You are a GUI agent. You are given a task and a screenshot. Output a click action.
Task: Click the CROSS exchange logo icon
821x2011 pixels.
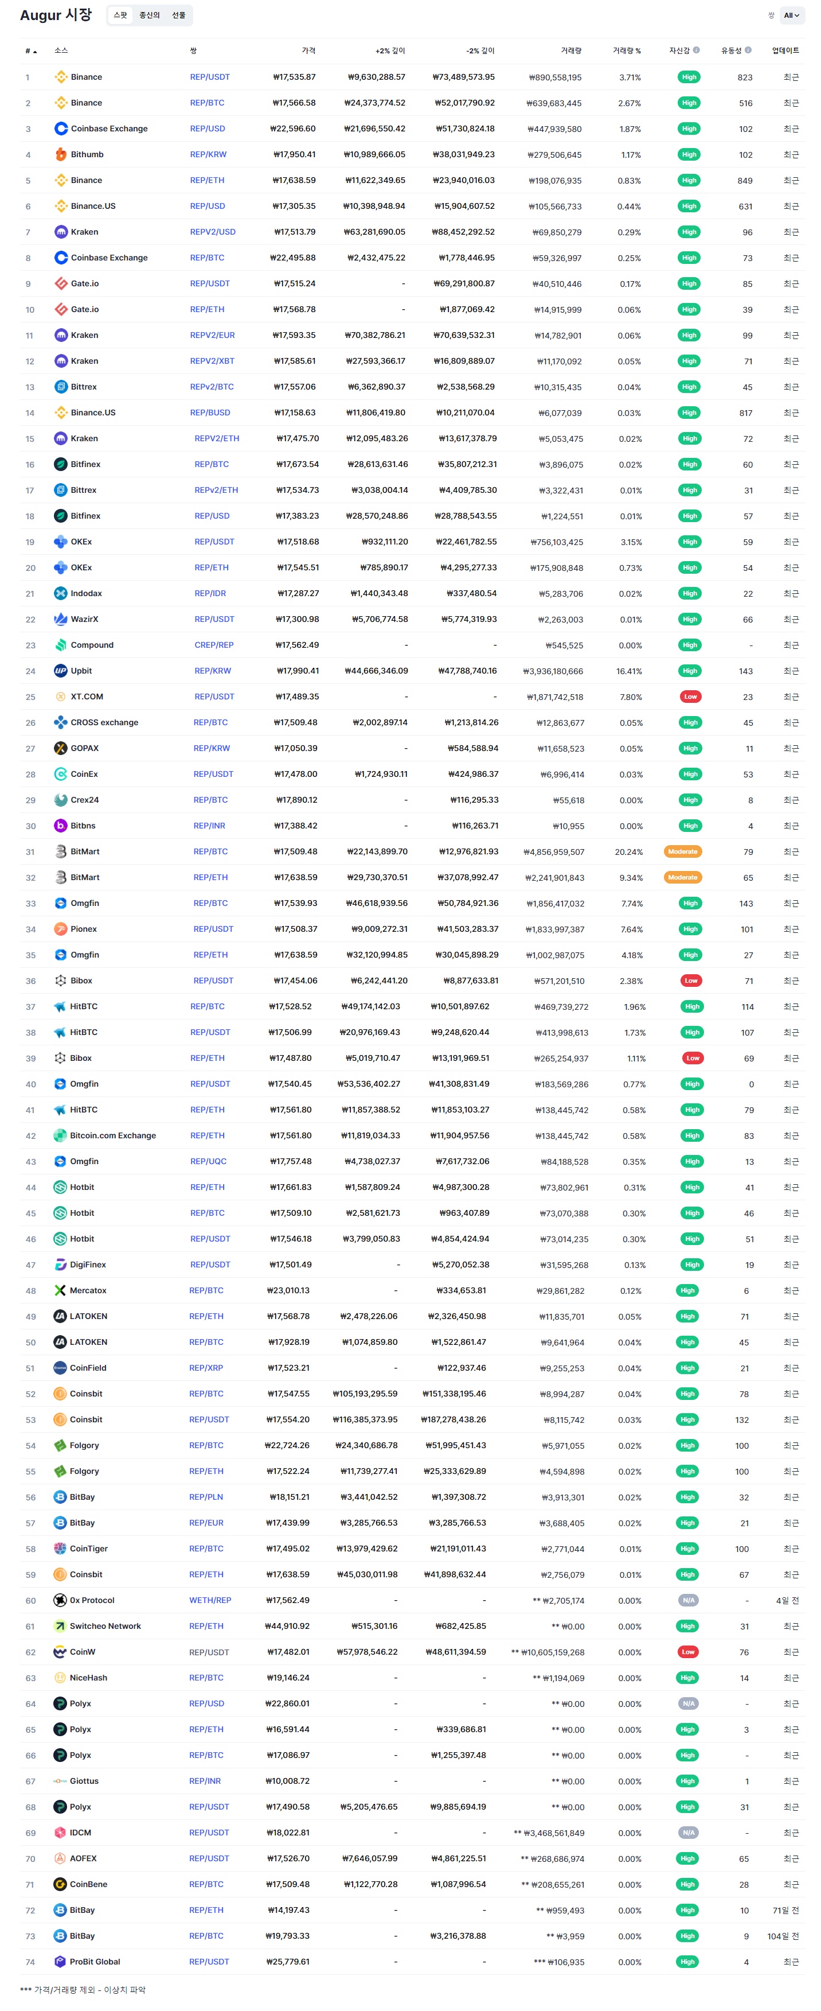61,722
